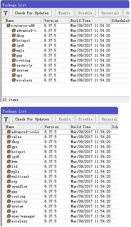The width and height of the screenshot is (131, 227).
Task: Click filter icon in lower Package List
Action: (x=6, y=119)
